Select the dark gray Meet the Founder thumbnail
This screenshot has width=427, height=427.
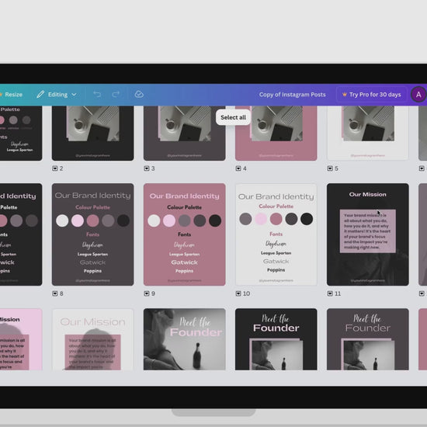pyautogui.click(x=368, y=339)
